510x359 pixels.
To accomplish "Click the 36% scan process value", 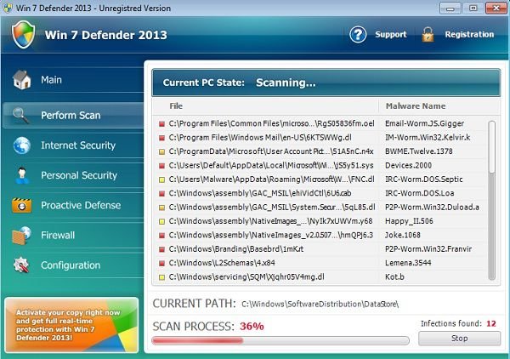I will [252, 326].
